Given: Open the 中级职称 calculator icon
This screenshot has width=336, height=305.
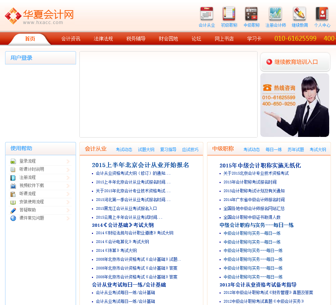Looking at the screenshot, I should coord(251,14).
